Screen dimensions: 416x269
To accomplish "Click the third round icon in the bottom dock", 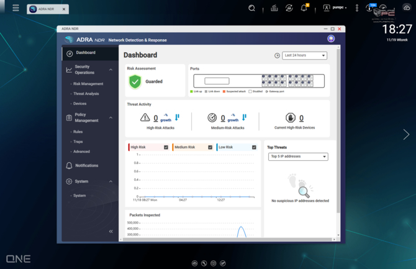I will pos(214,263).
